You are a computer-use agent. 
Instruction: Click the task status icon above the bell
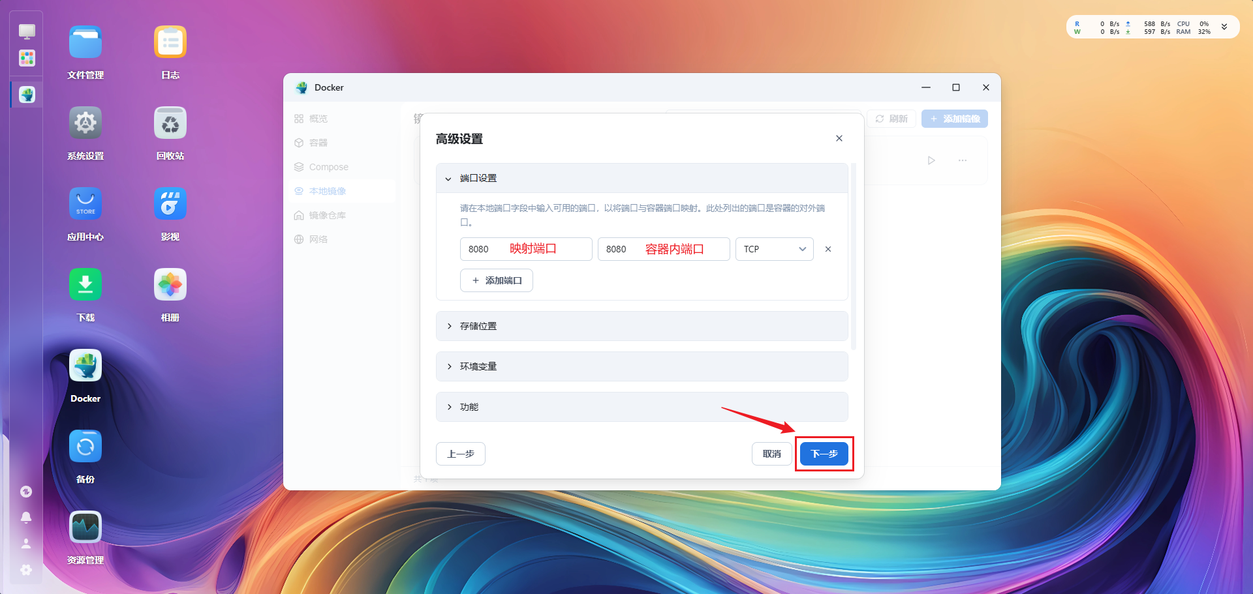click(x=26, y=492)
